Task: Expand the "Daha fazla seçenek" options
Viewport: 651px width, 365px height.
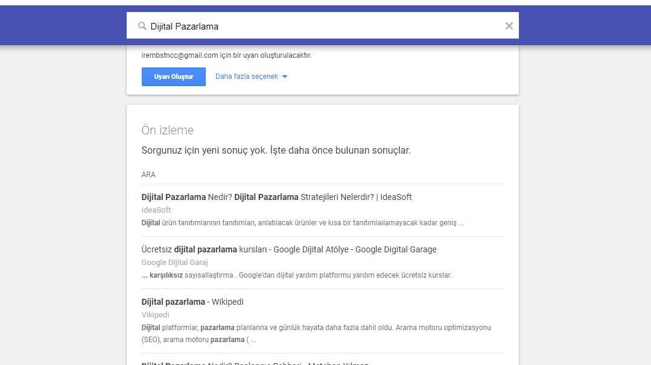Action: 246,76
